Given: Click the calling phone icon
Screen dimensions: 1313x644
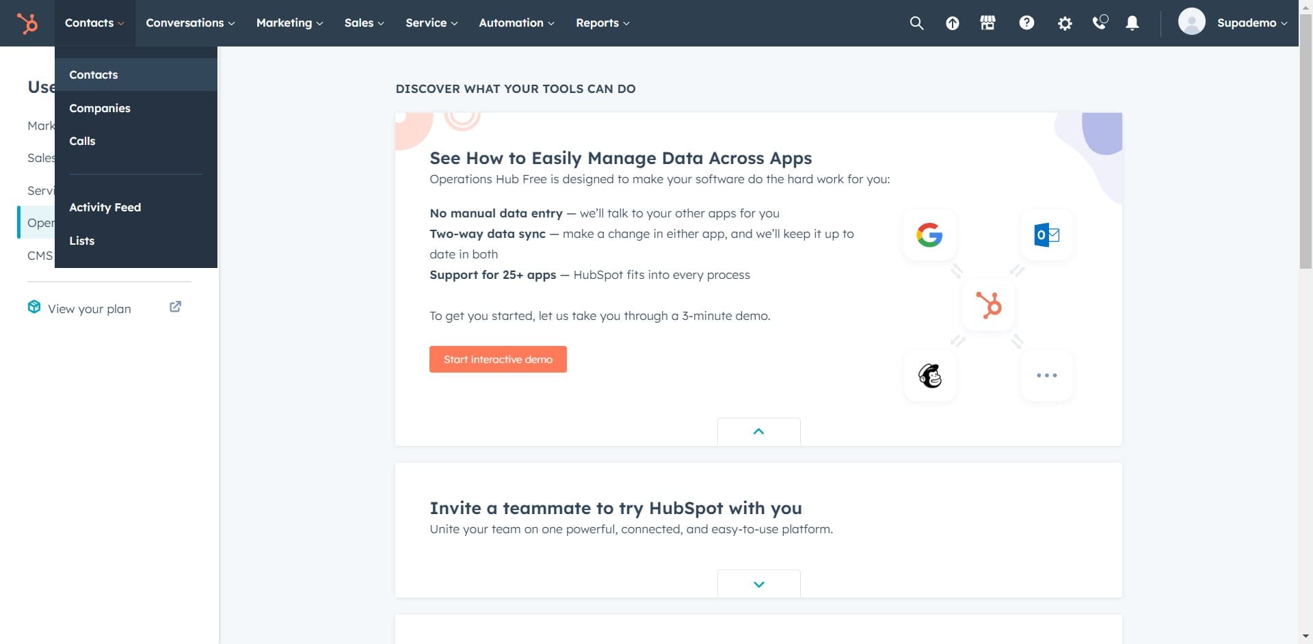Looking at the screenshot, I should pyautogui.click(x=1100, y=23).
